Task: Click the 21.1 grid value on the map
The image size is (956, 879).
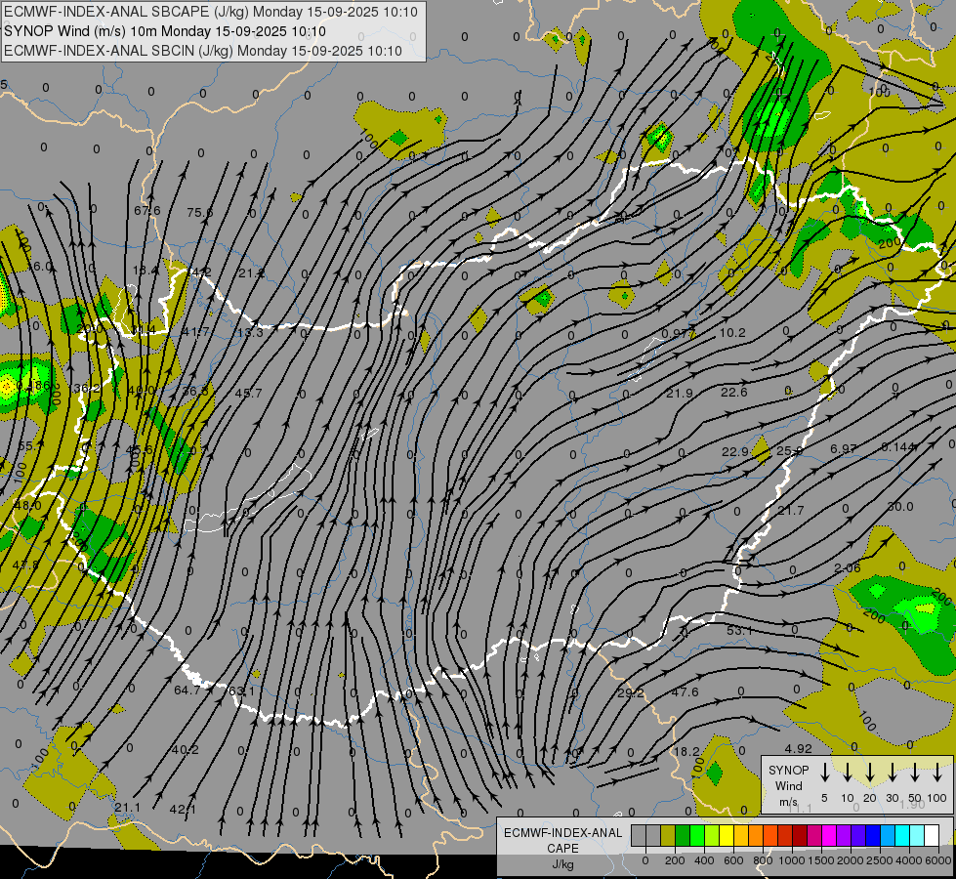Action: click(127, 808)
